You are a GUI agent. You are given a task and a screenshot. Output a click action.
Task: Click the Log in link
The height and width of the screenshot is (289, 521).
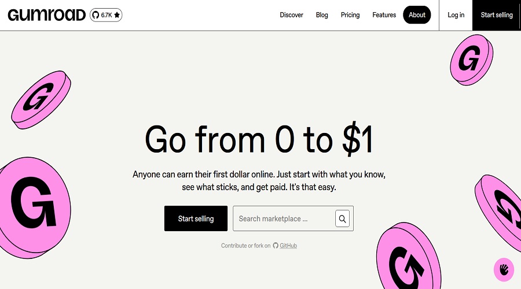click(456, 15)
